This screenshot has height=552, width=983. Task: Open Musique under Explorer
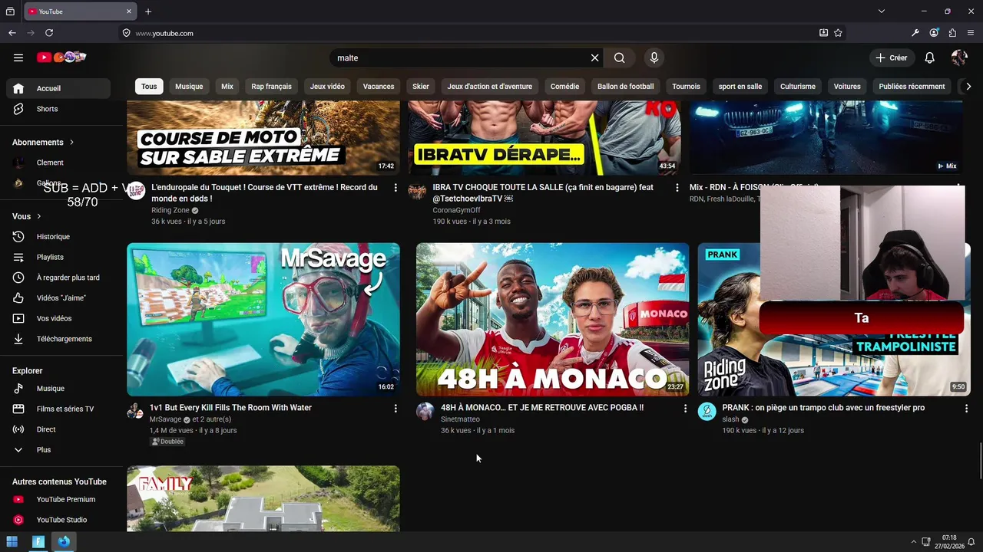(x=58, y=389)
